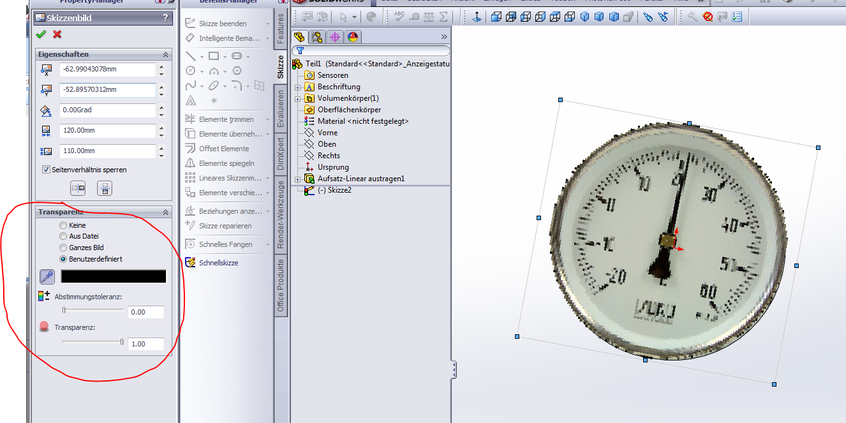Image resolution: width=846 pixels, height=423 pixels.
Task: Select Ganzes Bild transparency option
Action: (x=63, y=248)
